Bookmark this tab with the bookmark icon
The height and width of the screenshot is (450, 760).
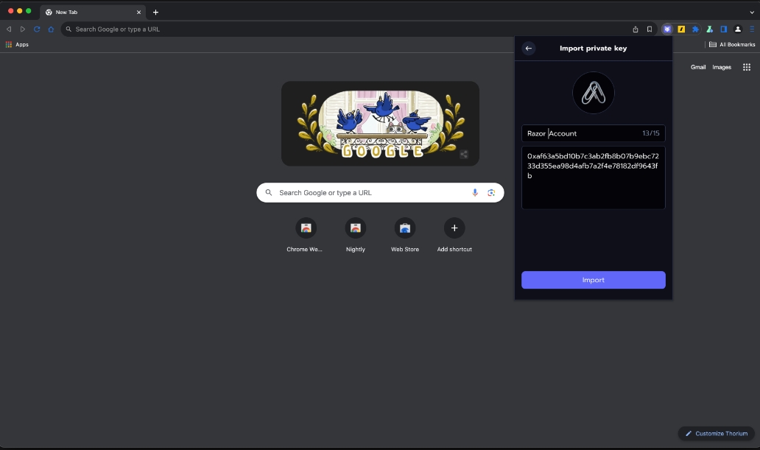650,29
